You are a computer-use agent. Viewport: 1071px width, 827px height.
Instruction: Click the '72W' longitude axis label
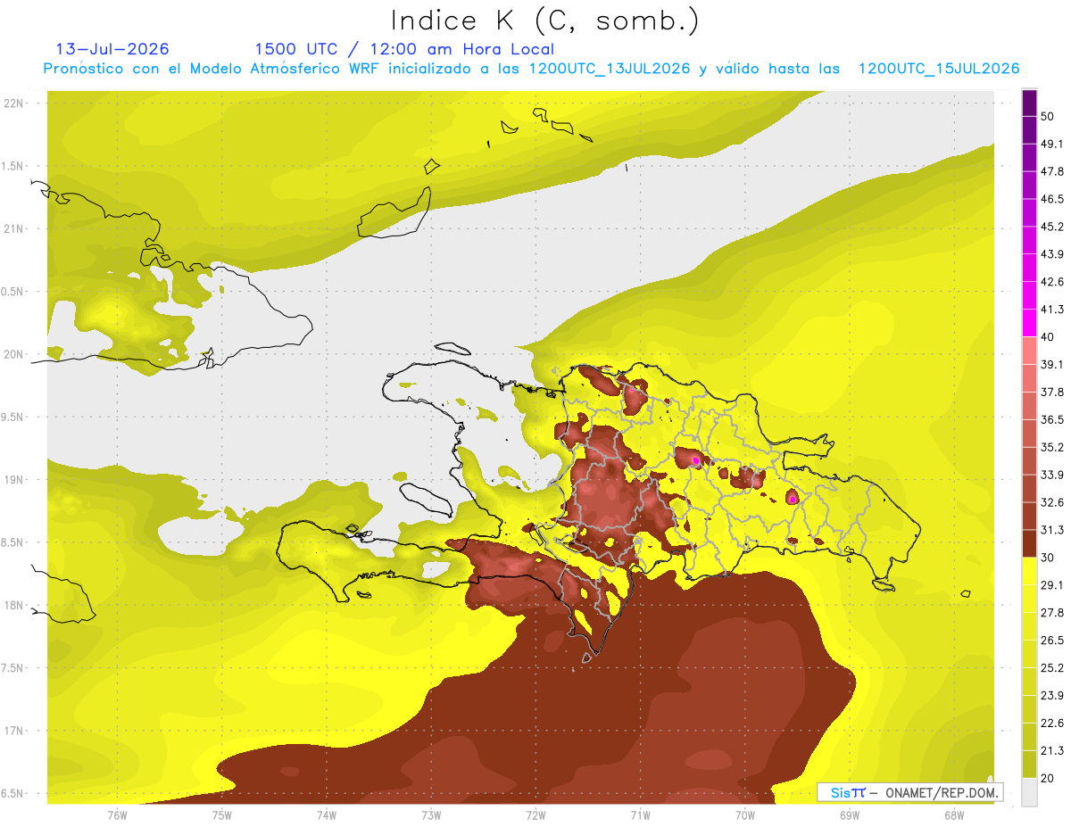(535, 815)
